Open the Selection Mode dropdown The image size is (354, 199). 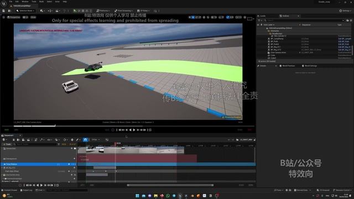(x=25, y=11)
